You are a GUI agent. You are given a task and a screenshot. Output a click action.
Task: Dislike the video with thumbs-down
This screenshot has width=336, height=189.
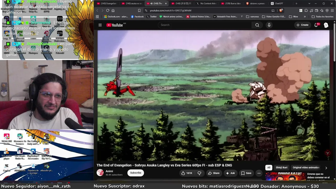click(x=199, y=173)
